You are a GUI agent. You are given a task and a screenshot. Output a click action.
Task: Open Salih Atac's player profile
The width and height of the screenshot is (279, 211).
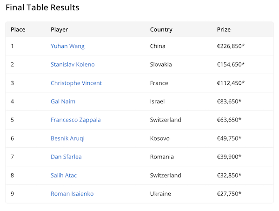click(x=64, y=175)
